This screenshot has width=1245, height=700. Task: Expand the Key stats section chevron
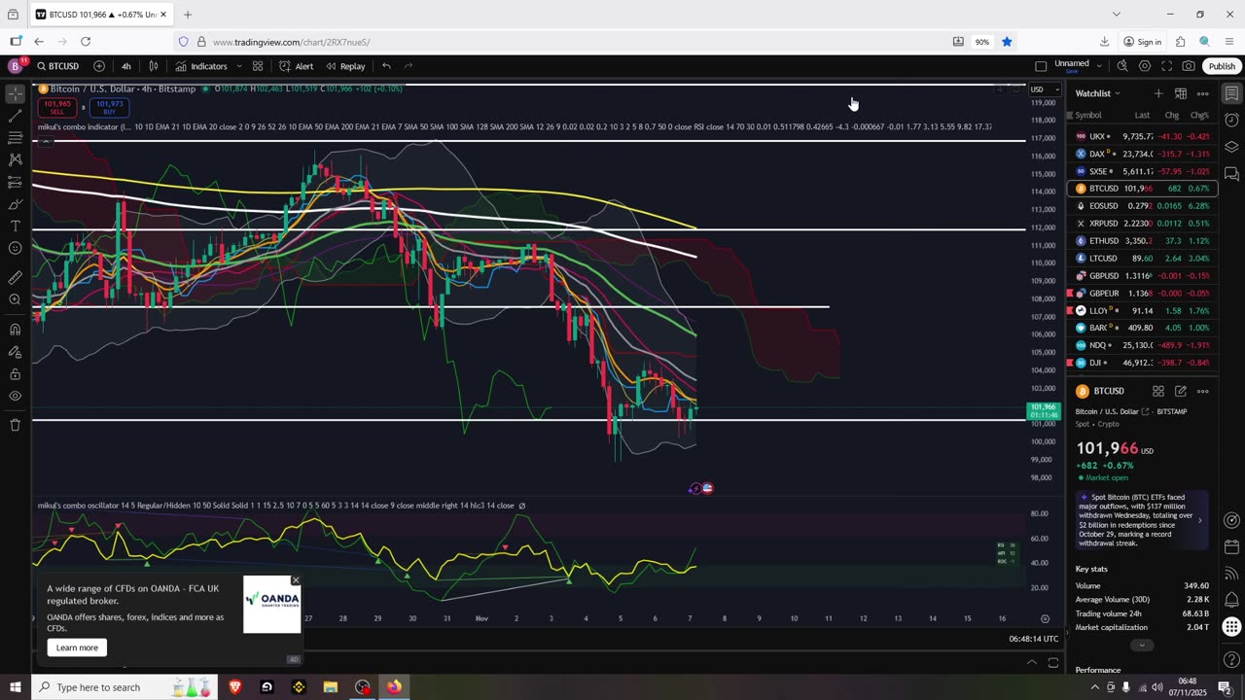(x=1142, y=646)
